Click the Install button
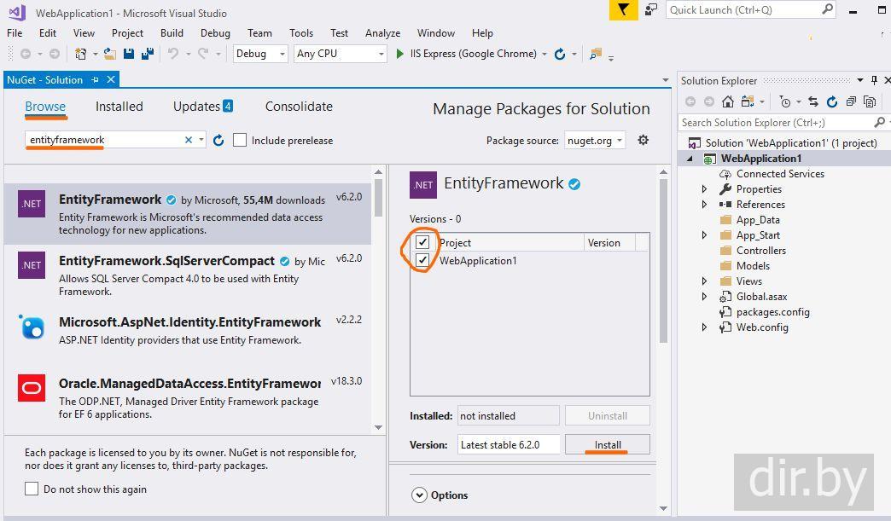 coord(607,444)
